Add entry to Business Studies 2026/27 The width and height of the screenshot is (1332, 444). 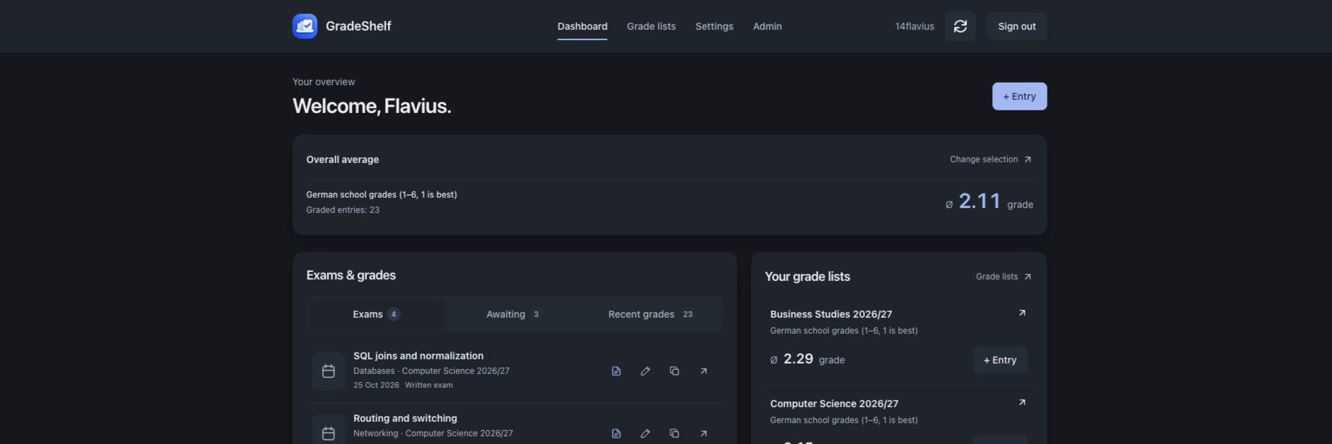pyautogui.click(x=1000, y=360)
